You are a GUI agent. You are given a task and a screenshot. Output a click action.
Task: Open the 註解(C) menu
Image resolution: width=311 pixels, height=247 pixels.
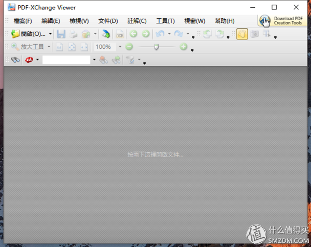click(x=137, y=21)
